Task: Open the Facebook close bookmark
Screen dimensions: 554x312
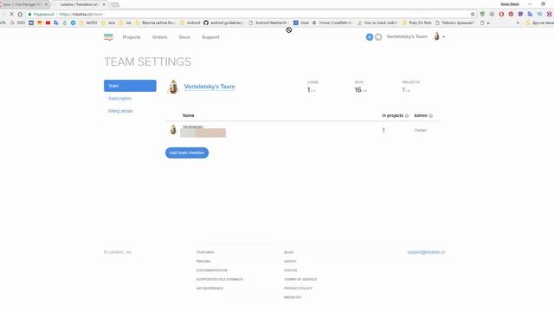Action: pyautogui.click(x=301, y=23)
